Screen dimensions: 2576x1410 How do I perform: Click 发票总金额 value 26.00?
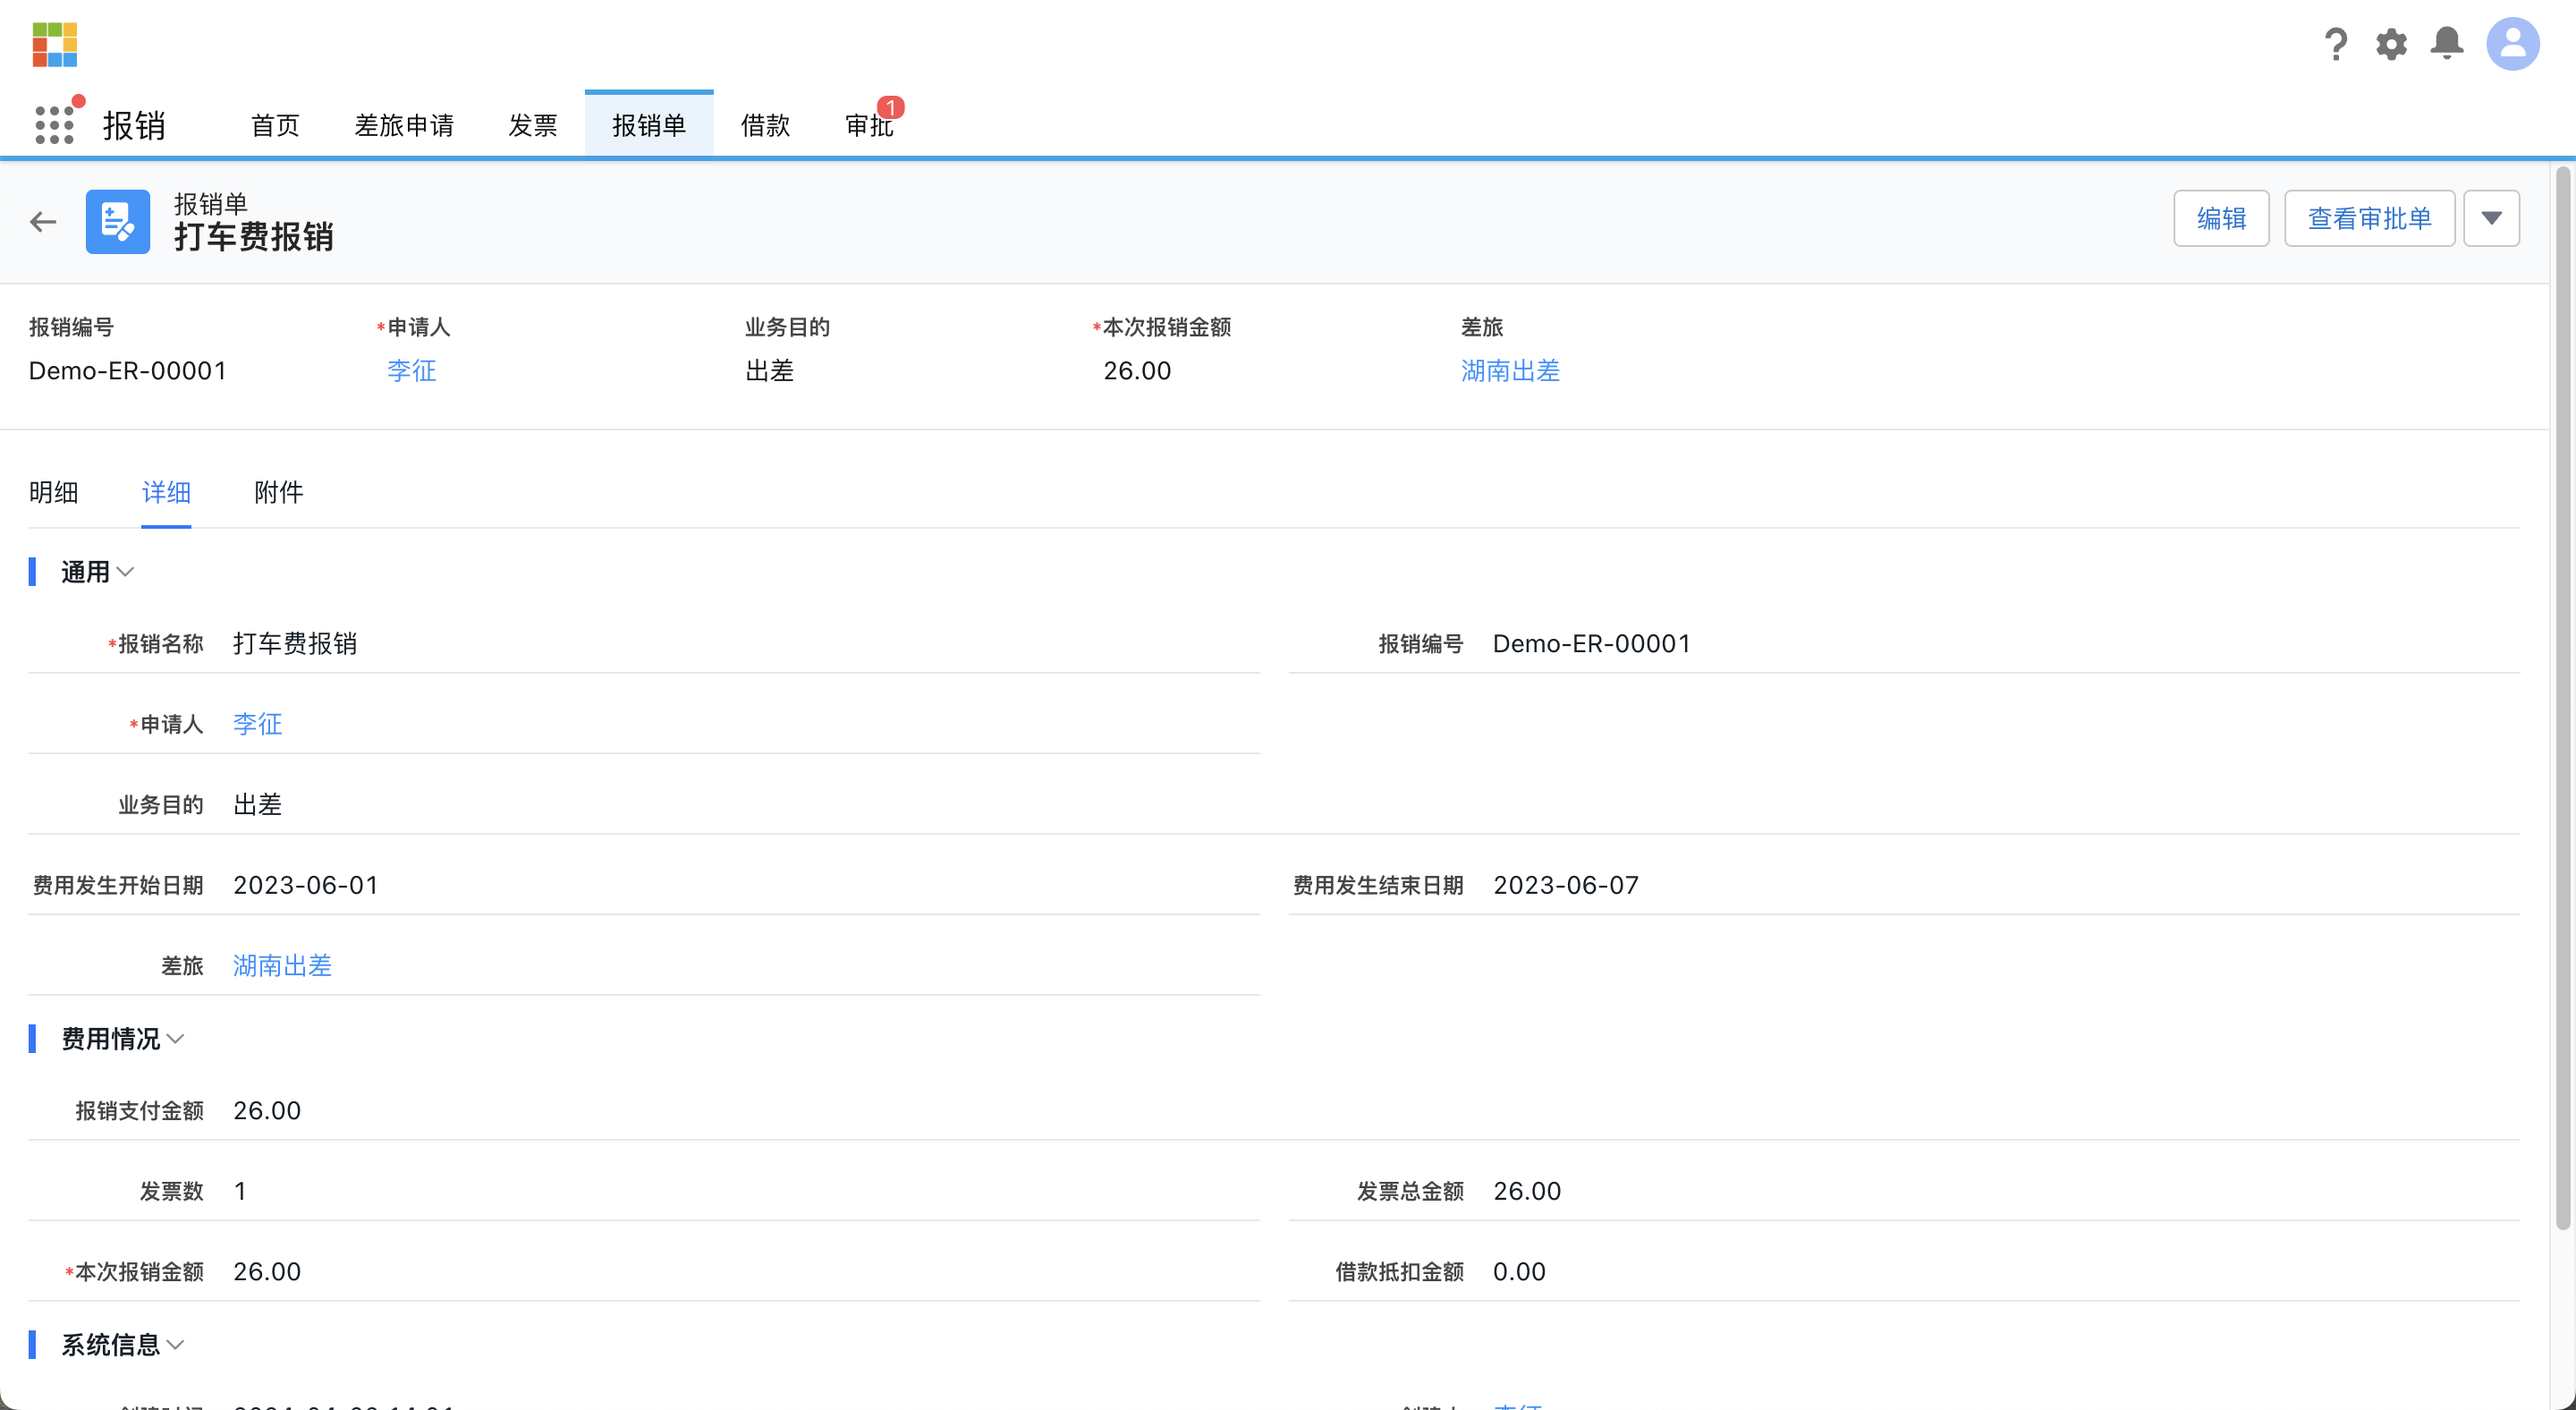click(1527, 1191)
